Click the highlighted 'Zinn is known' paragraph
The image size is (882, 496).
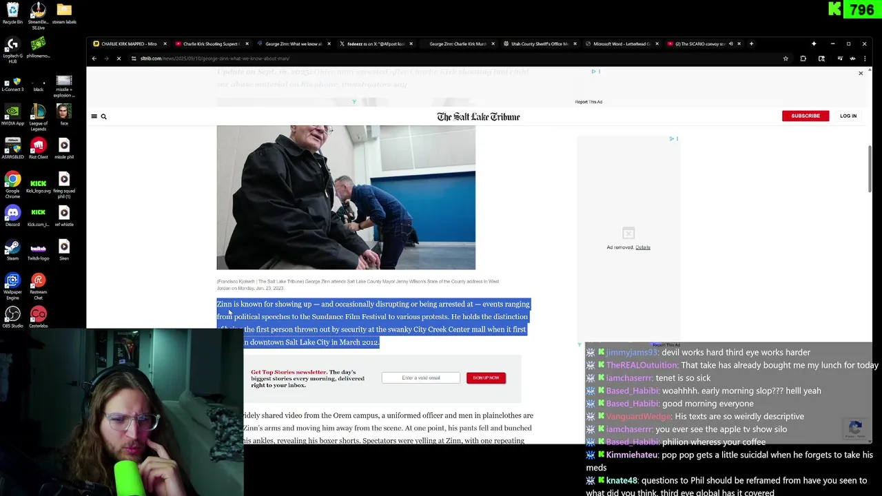pos(373,323)
